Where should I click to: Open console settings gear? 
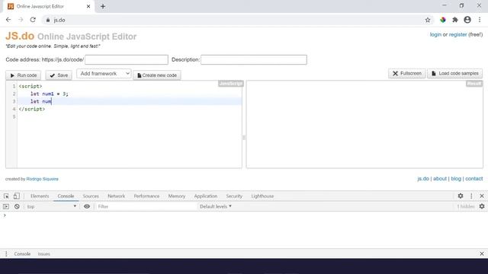(482, 206)
